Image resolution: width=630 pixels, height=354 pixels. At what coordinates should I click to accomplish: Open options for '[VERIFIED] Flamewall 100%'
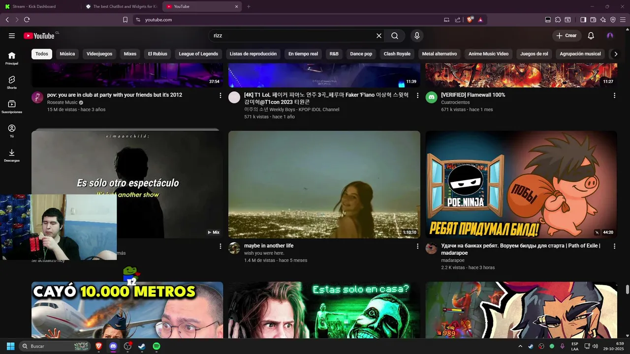tap(614, 95)
